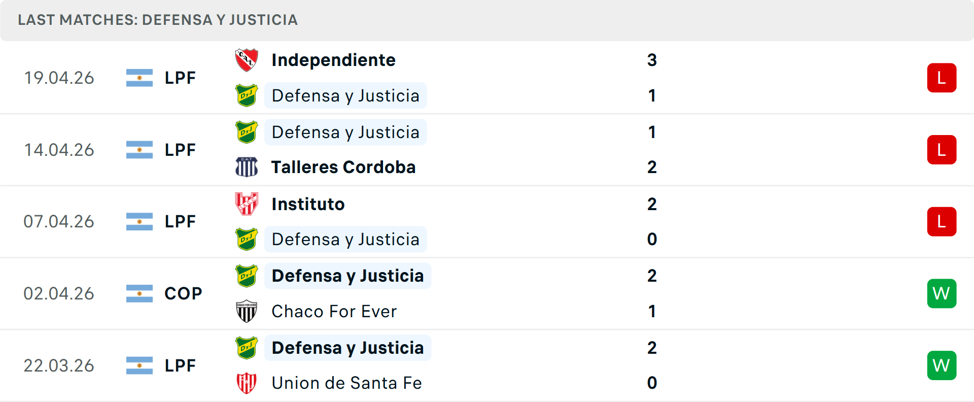
Task: Open the Independiente team link
Action: (x=333, y=60)
